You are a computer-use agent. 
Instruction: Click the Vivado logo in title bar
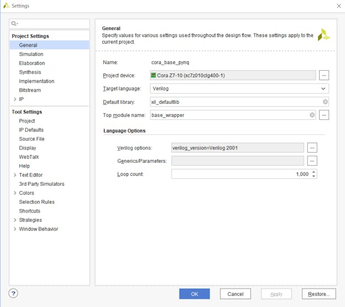click(x=6, y=6)
